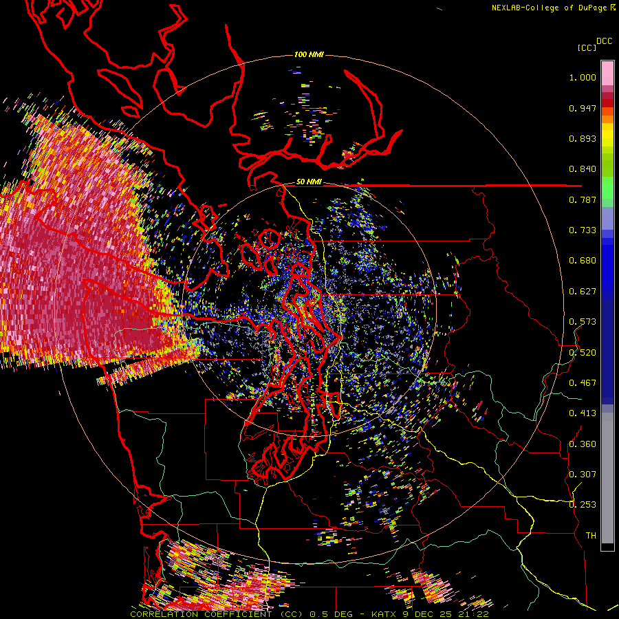The width and height of the screenshot is (619, 619).
Task: Click the 0.840 value on the color scale
Action: point(583,169)
